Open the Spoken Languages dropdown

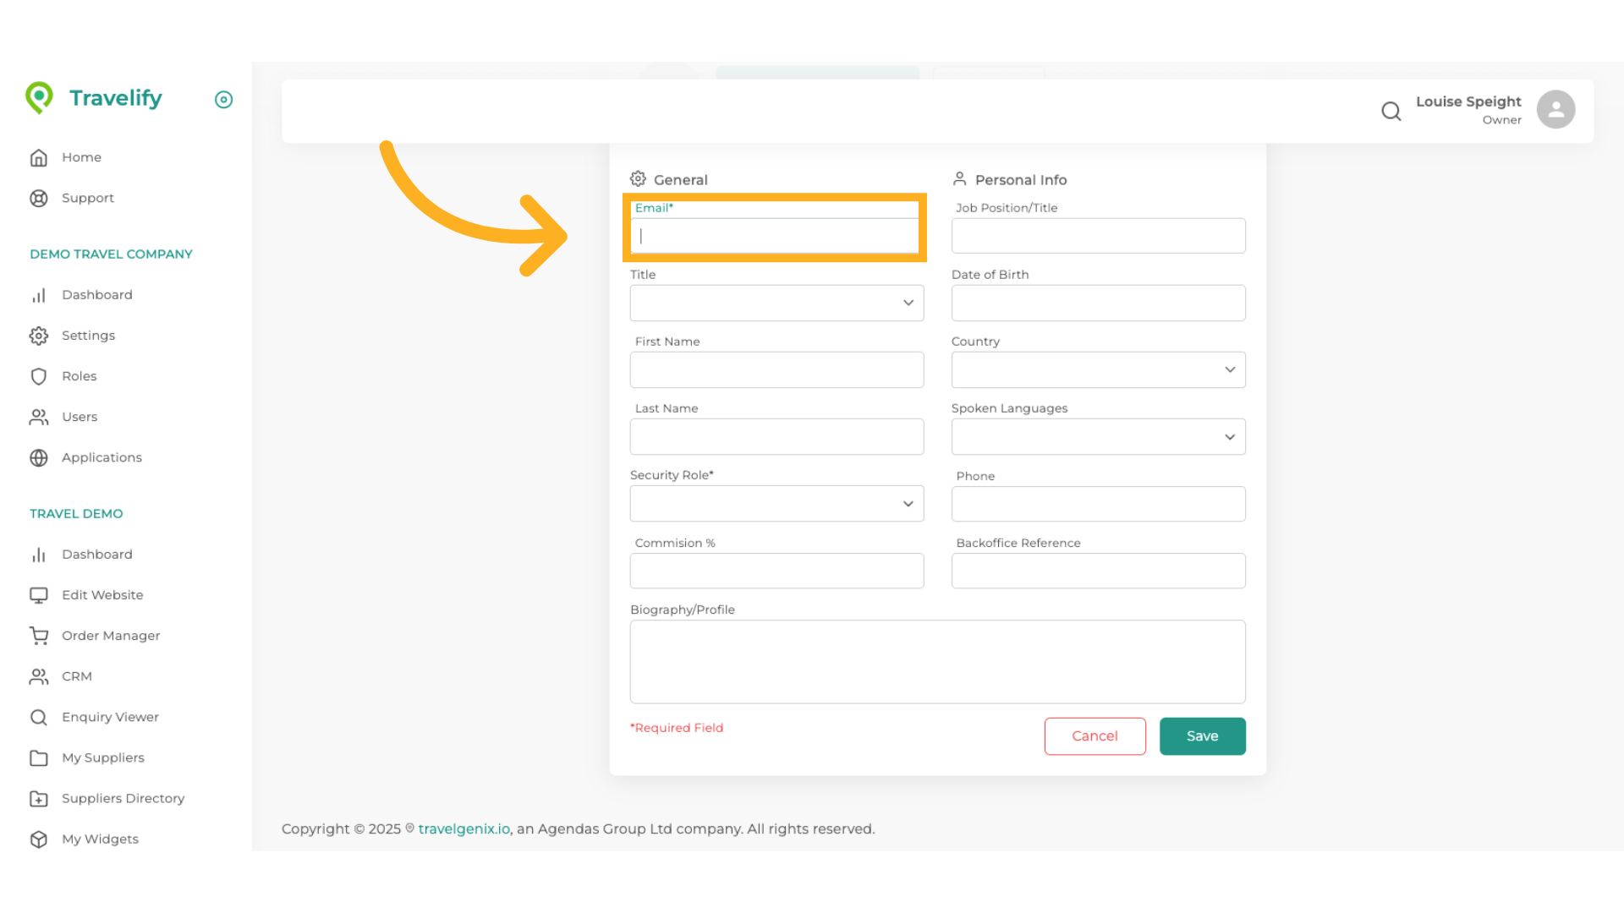click(x=1098, y=437)
